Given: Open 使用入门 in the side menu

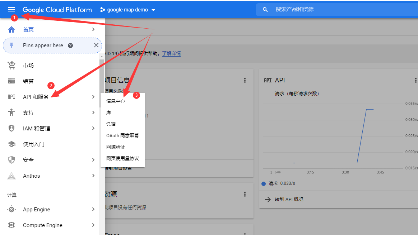Looking at the screenshot, I should 34,144.
